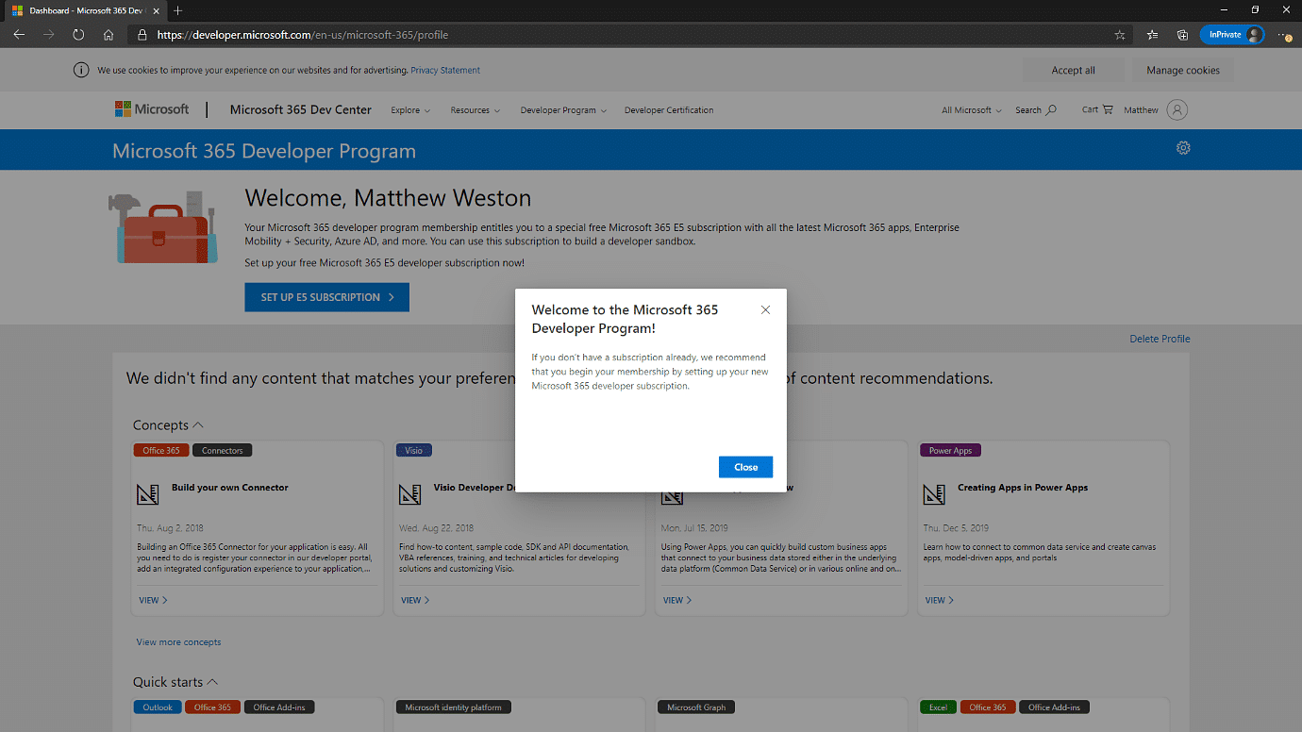The image size is (1302, 732).
Task: Expand the Explore menu
Action: [x=410, y=110]
